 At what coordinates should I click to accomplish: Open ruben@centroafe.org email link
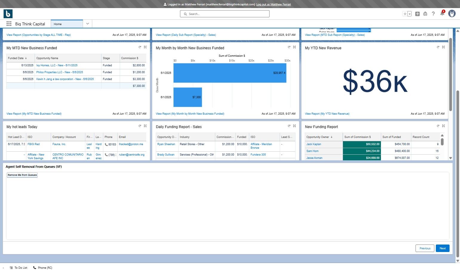pos(132,155)
